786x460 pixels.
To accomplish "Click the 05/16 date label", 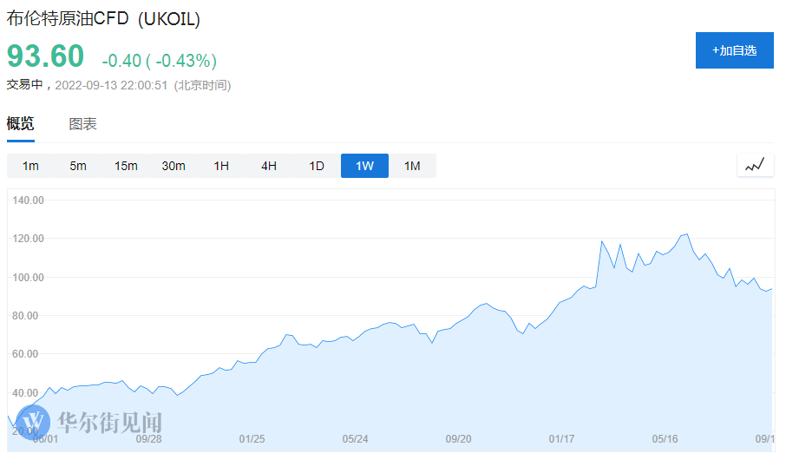I will pyautogui.click(x=665, y=439).
